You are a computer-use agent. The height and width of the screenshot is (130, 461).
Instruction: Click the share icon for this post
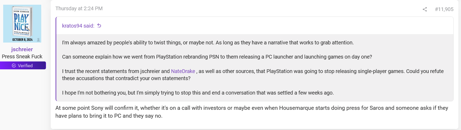[425, 9]
